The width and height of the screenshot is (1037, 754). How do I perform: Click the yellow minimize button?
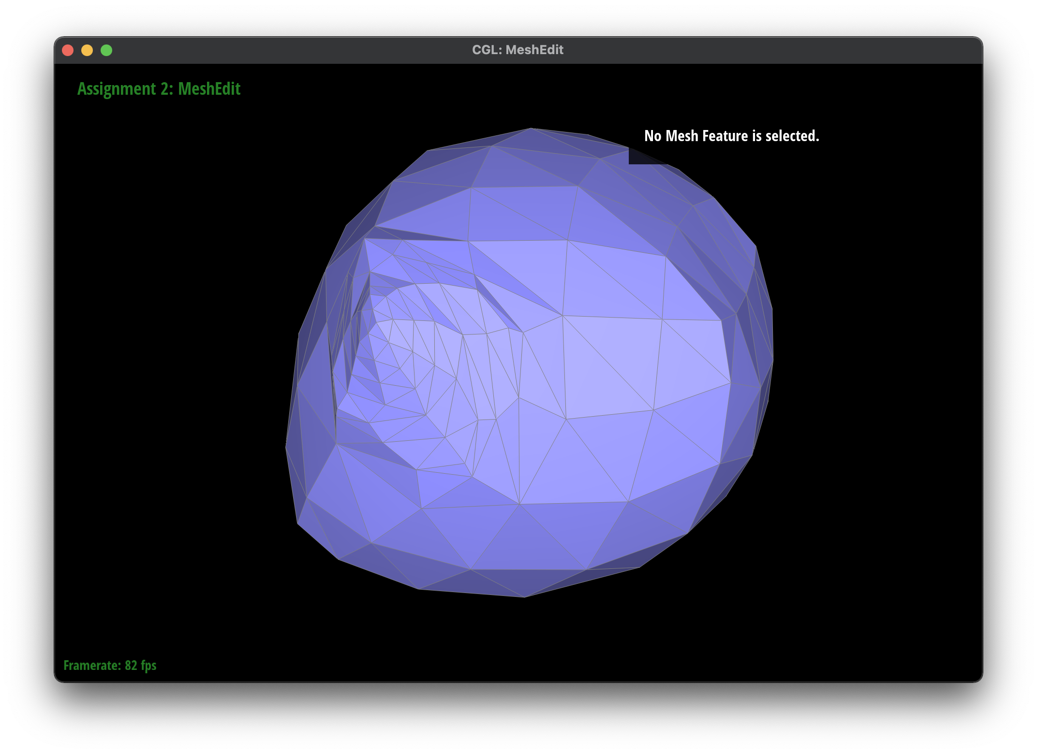(x=88, y=50)
